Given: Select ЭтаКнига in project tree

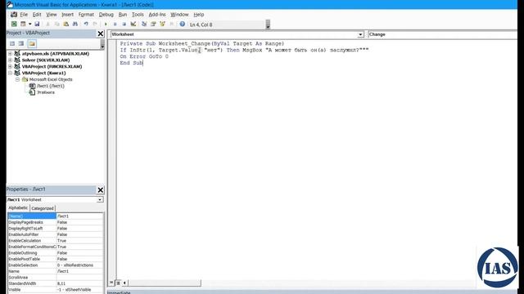Looking at the screenshot, I should 46,92.
